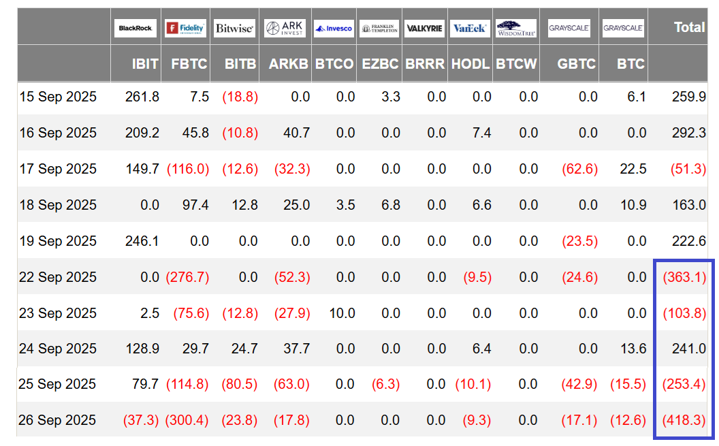Click the VanEck logo

(x=470, y=28)
